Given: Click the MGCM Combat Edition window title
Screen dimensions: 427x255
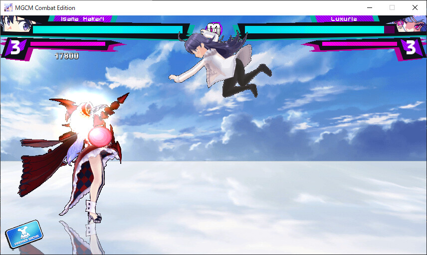Looking at the screenshot, I should (45, 7).
